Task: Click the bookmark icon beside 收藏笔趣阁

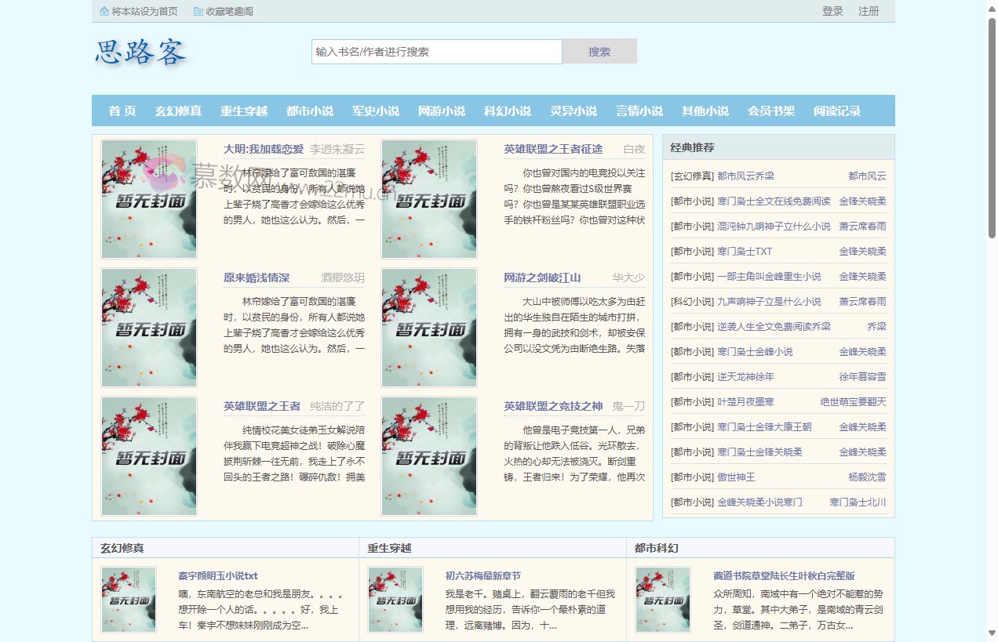Action: 198,11
